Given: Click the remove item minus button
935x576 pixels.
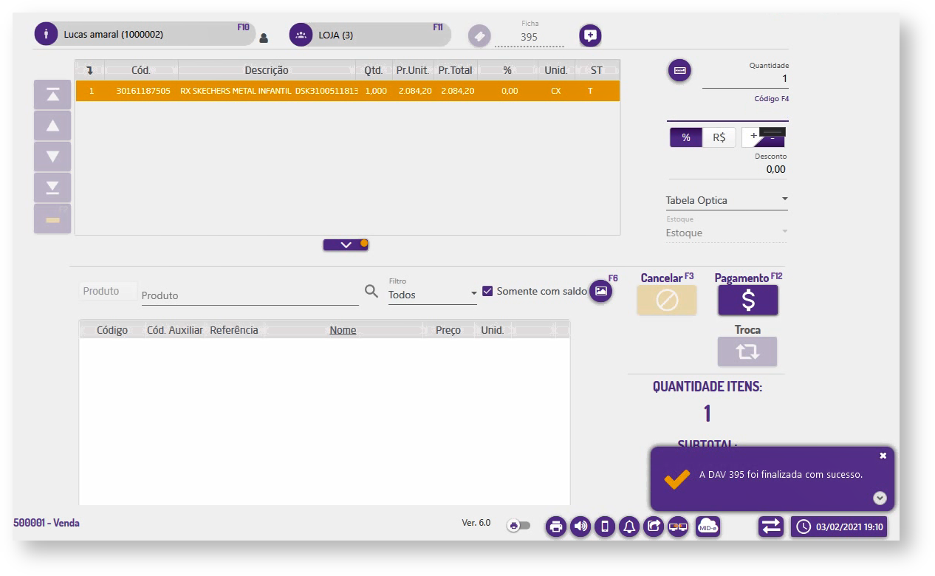Looking at the screenshot, I should 52,219.
